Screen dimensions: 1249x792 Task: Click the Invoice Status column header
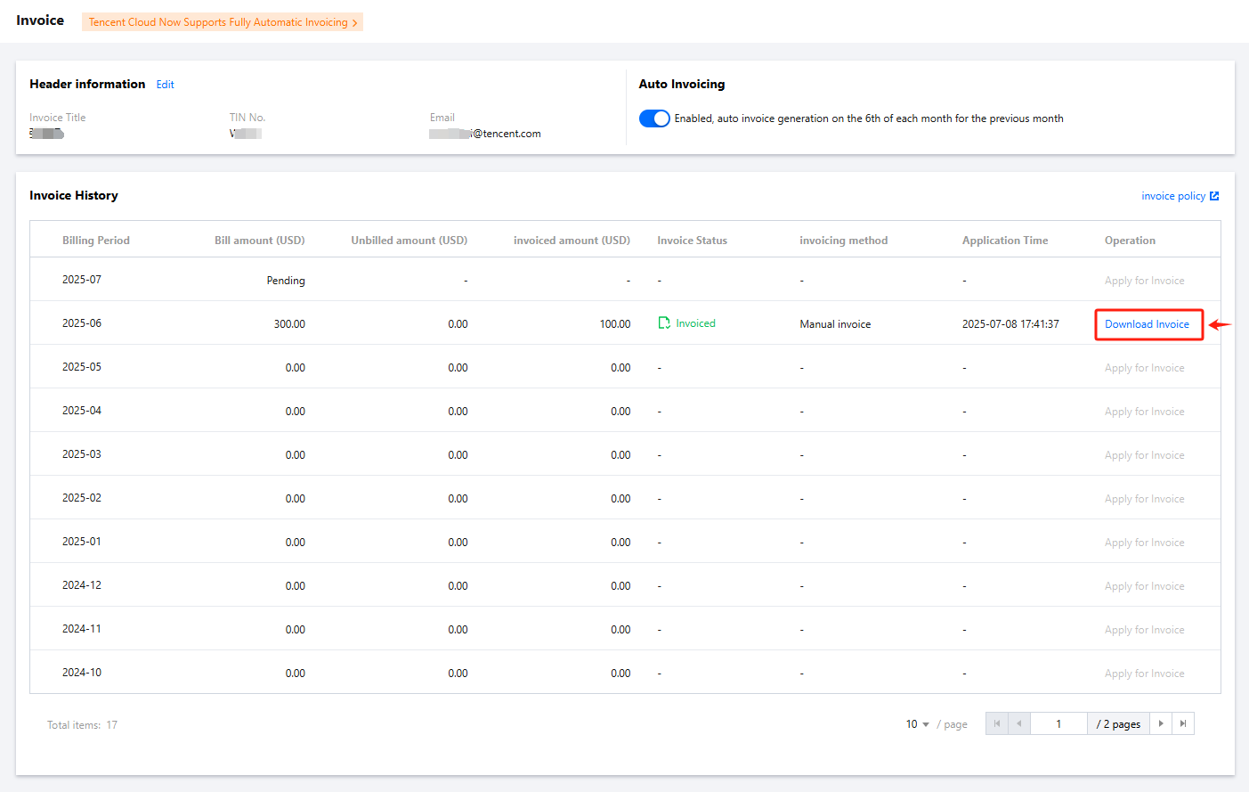(692, 241)
